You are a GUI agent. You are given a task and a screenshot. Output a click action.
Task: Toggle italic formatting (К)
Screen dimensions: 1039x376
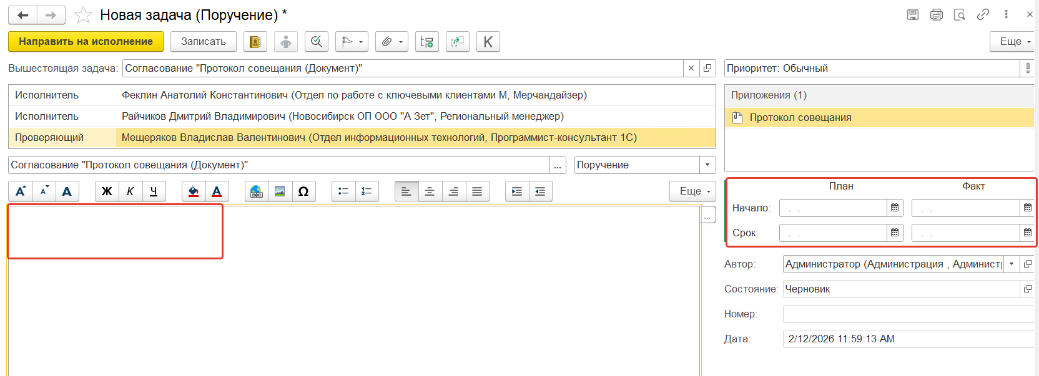tap(130, 191)
